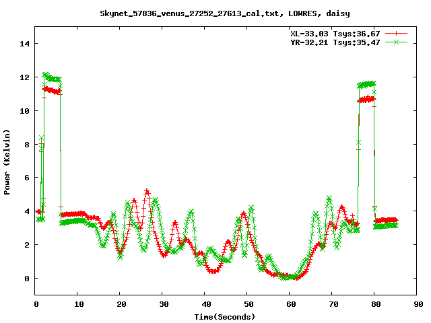Click the green curve peak near 69 seconds
This screenshot has height=323, width=431.
(329, 198)
